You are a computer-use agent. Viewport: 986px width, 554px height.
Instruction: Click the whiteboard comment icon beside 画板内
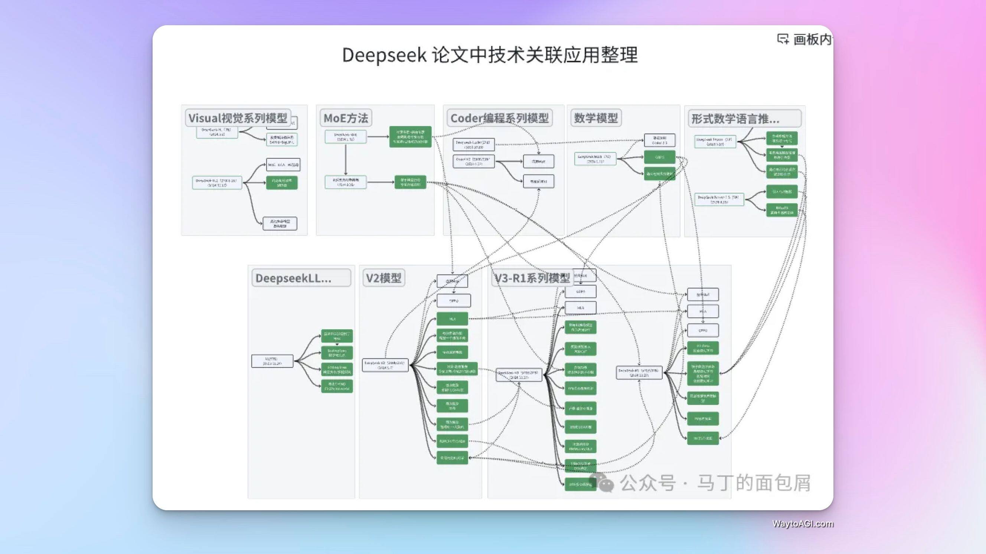tap(783, 39)
